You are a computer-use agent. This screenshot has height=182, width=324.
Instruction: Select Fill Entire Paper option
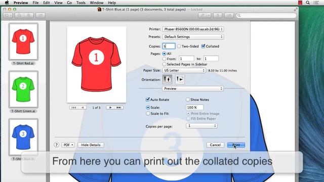(188, 119)
